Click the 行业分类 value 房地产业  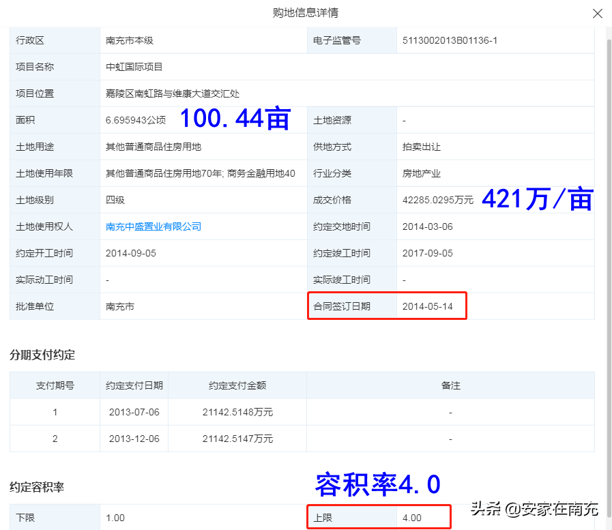421,173
